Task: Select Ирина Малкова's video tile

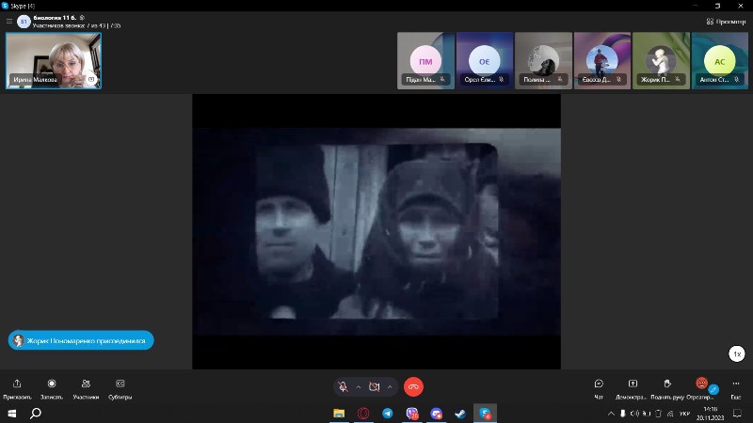Action: click(x=54, y=60)
